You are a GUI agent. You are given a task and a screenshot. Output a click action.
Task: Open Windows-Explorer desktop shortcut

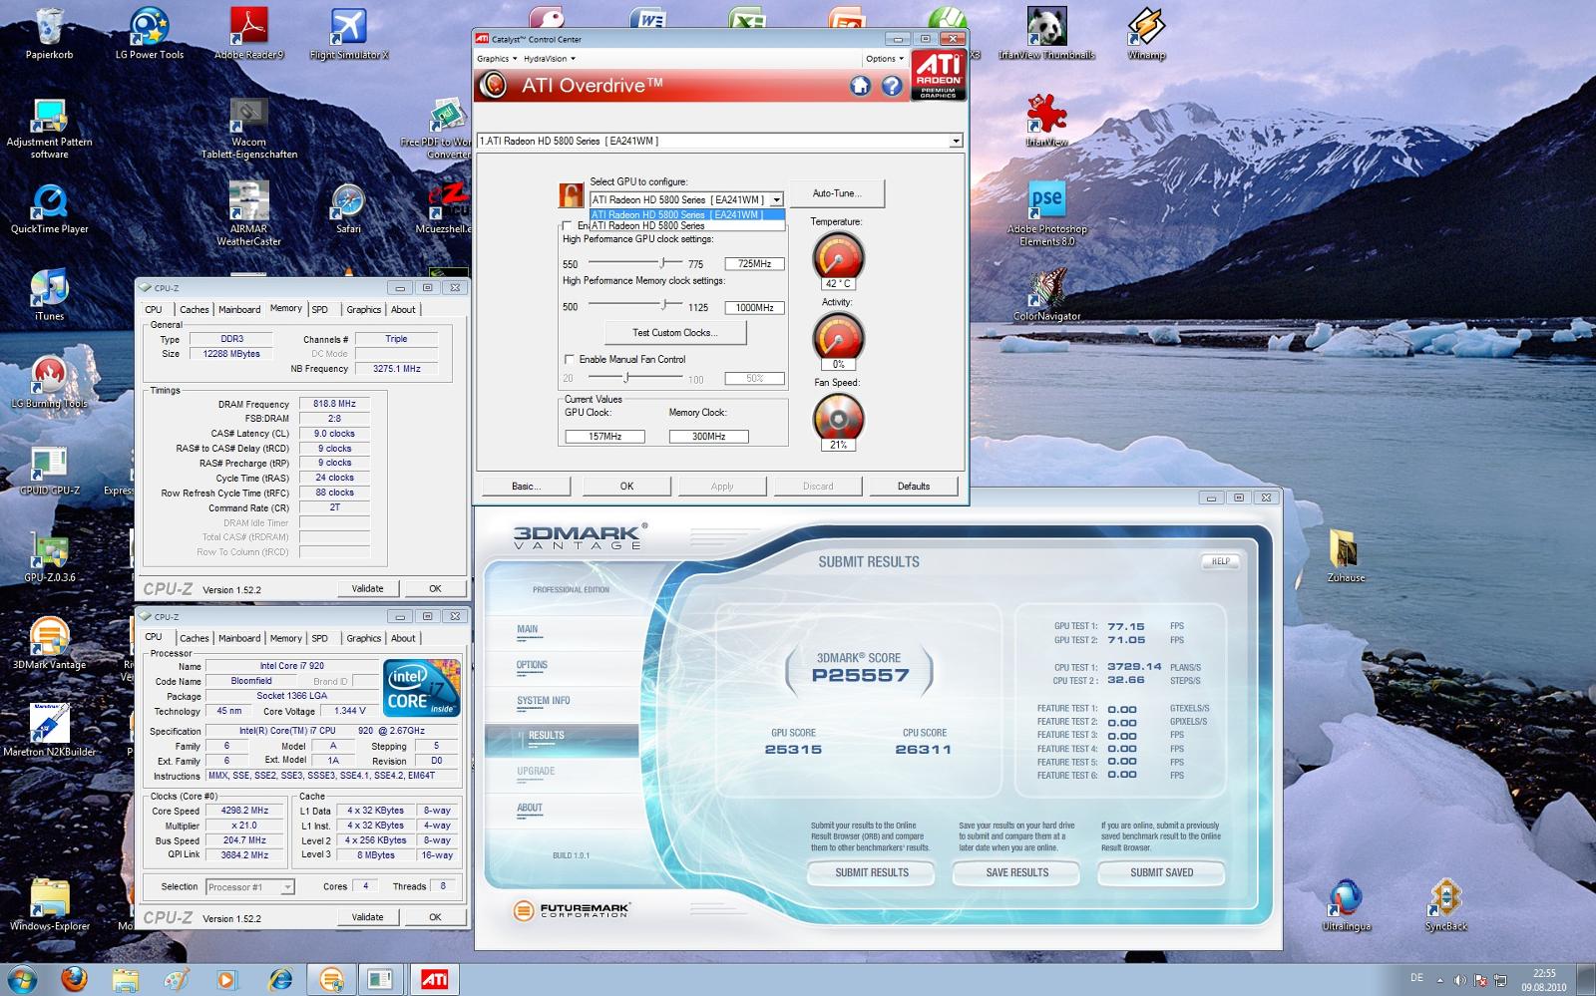coord(49,906)
